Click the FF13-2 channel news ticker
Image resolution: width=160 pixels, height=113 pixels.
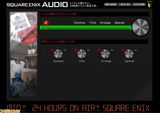(x=94, y=14)
